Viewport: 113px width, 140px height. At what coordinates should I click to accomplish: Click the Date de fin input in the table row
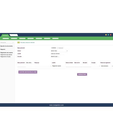(79, 66)
